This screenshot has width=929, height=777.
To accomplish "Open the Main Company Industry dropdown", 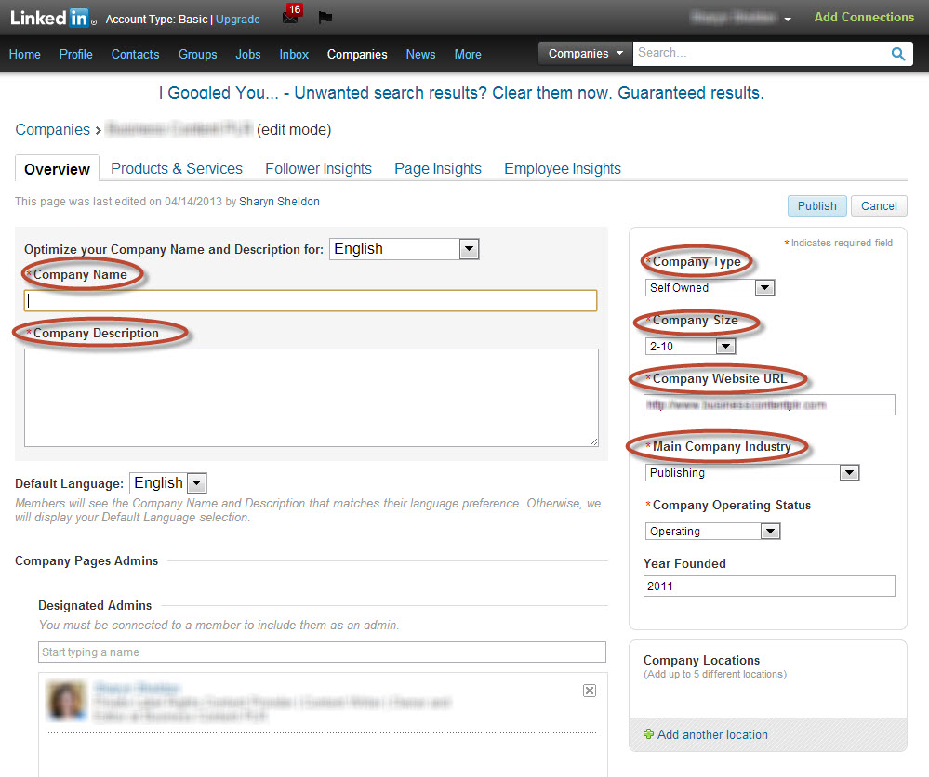I will click(x=752, y=473).
